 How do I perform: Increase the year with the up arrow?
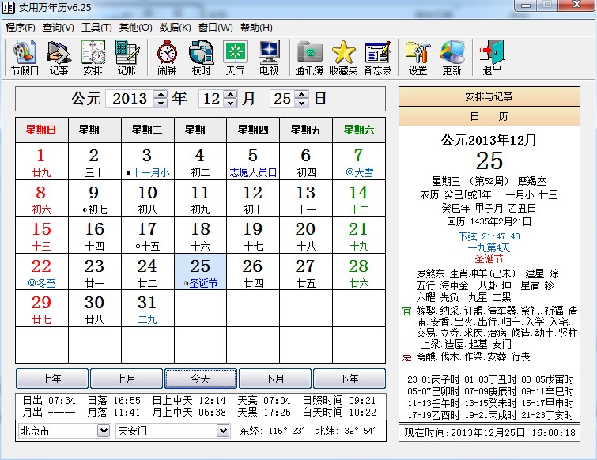point(161,95)
